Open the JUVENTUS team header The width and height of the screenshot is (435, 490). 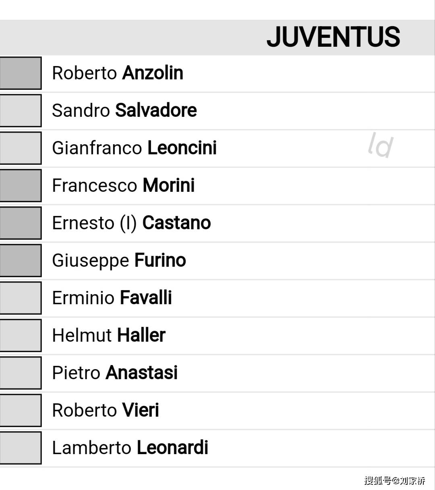(333, 37)
